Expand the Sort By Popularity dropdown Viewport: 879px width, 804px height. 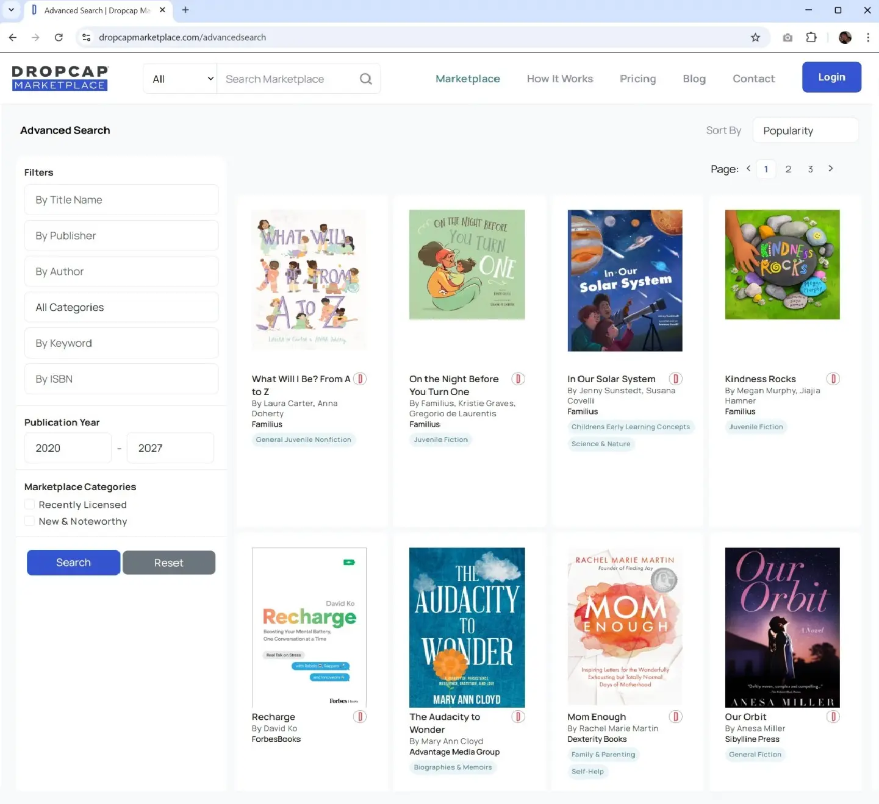805,130
